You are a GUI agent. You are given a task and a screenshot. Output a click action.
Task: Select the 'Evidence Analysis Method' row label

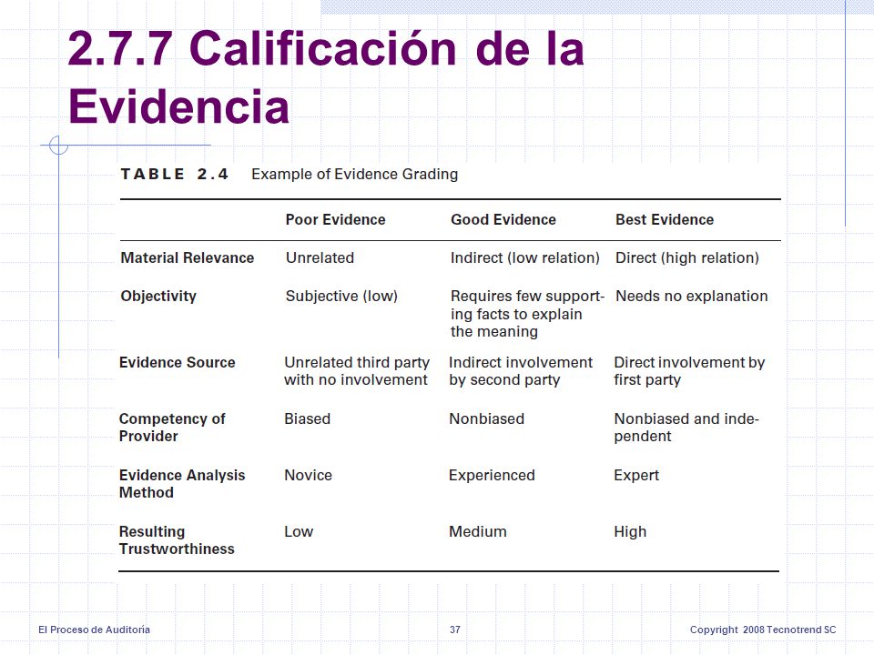click(x=182, y=484)
